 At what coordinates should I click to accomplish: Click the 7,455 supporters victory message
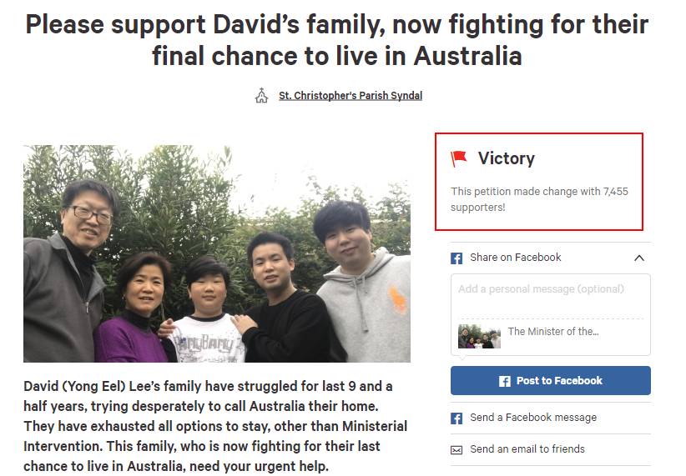click(539, 199)
